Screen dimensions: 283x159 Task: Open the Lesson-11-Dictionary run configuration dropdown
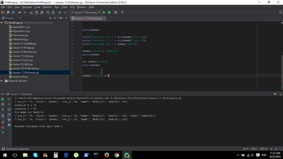point(86,12)
